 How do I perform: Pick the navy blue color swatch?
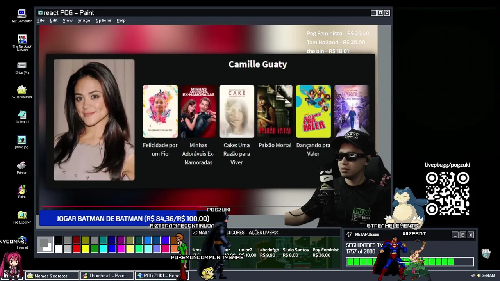tap(112, 240)
